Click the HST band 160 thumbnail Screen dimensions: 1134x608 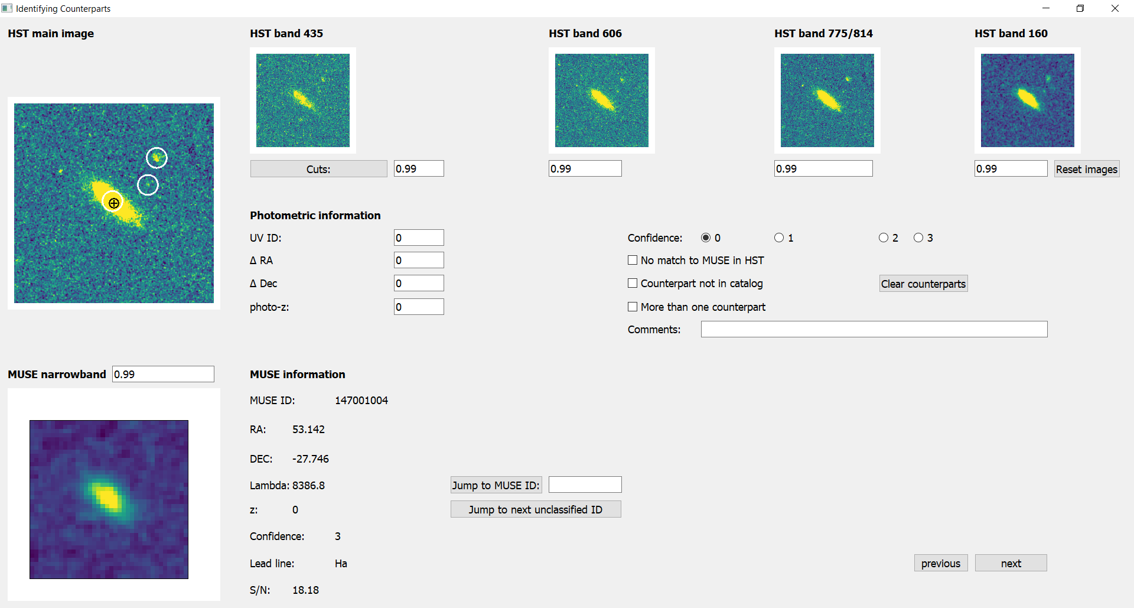(1028, 100)
